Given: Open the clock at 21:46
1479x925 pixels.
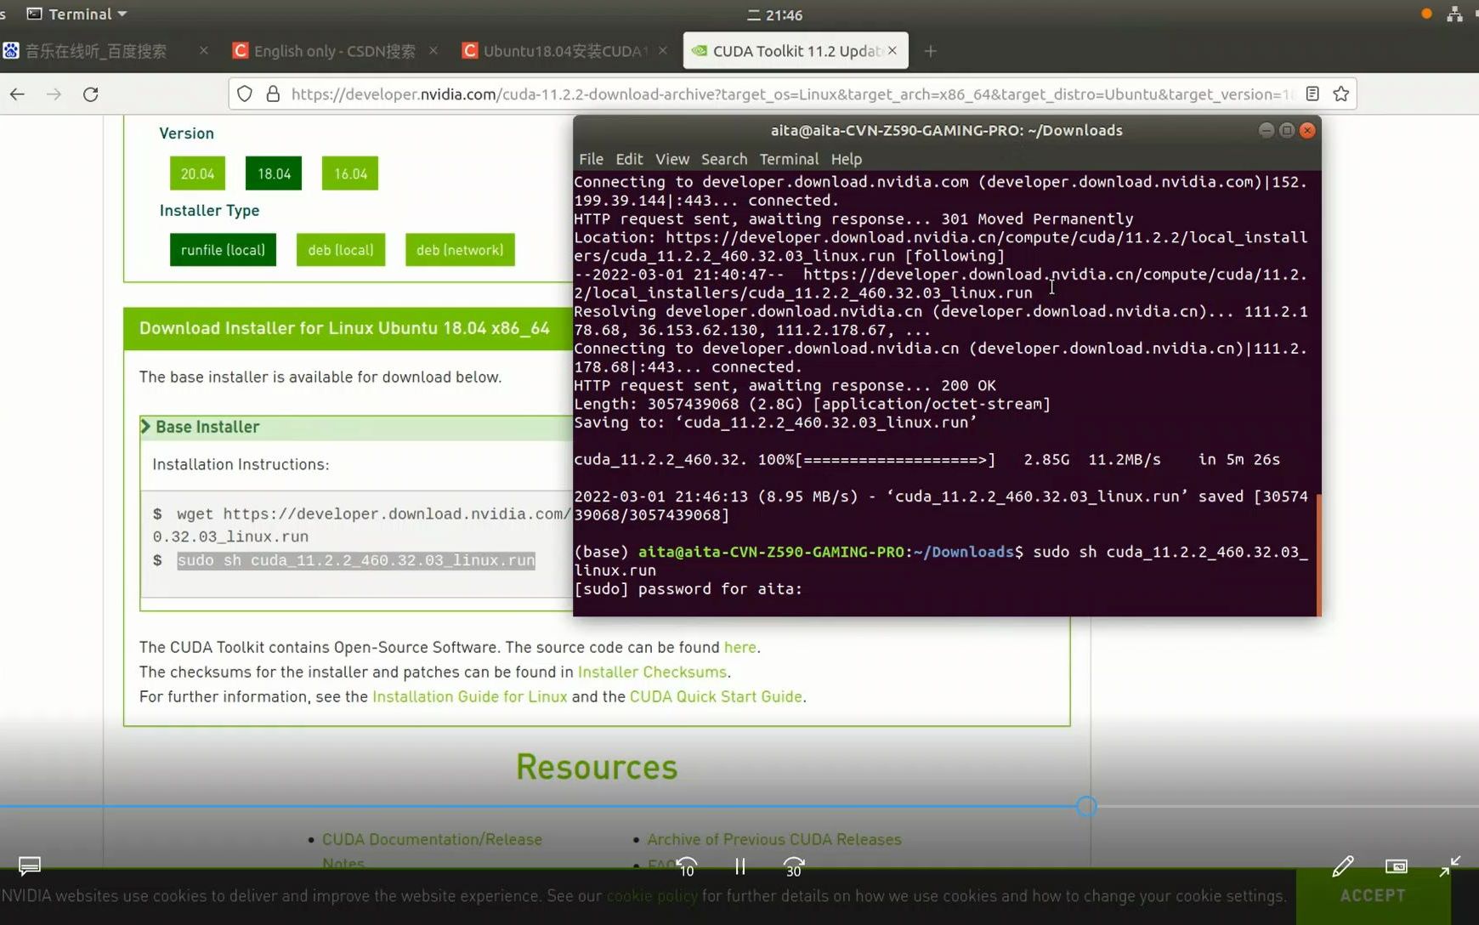Looking at the screenshot, I should (775, 15).
